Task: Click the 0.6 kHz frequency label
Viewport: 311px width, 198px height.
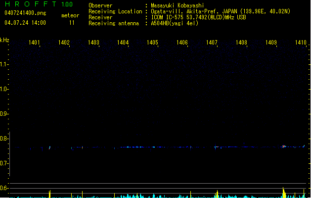Action: [x=3, y=188]
